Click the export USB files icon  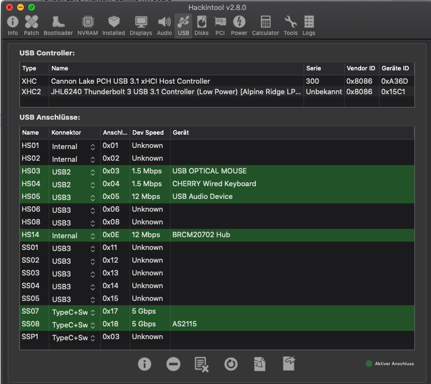[x=289, y=363]
